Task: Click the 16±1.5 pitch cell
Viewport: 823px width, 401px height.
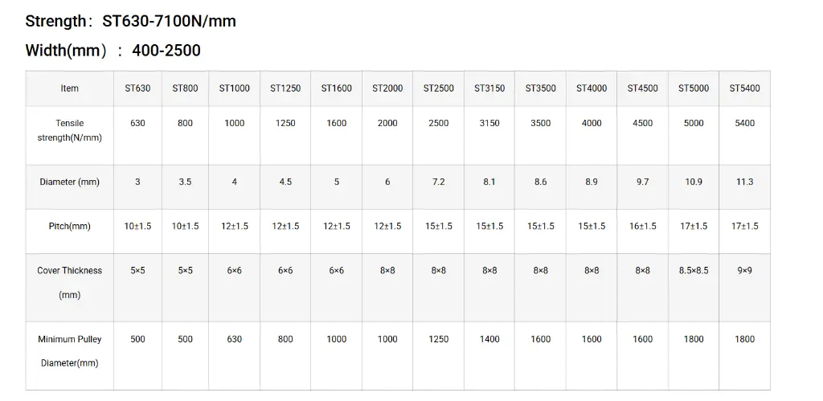Action: pyautogui.click(x=643, y=227)
